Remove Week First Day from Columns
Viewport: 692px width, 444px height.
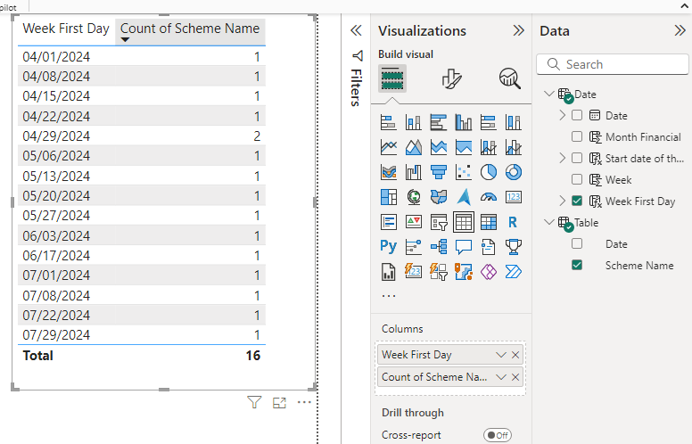(515, 355)
